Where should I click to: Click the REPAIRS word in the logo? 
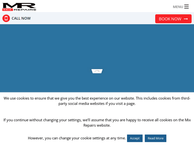click(25, 10)
